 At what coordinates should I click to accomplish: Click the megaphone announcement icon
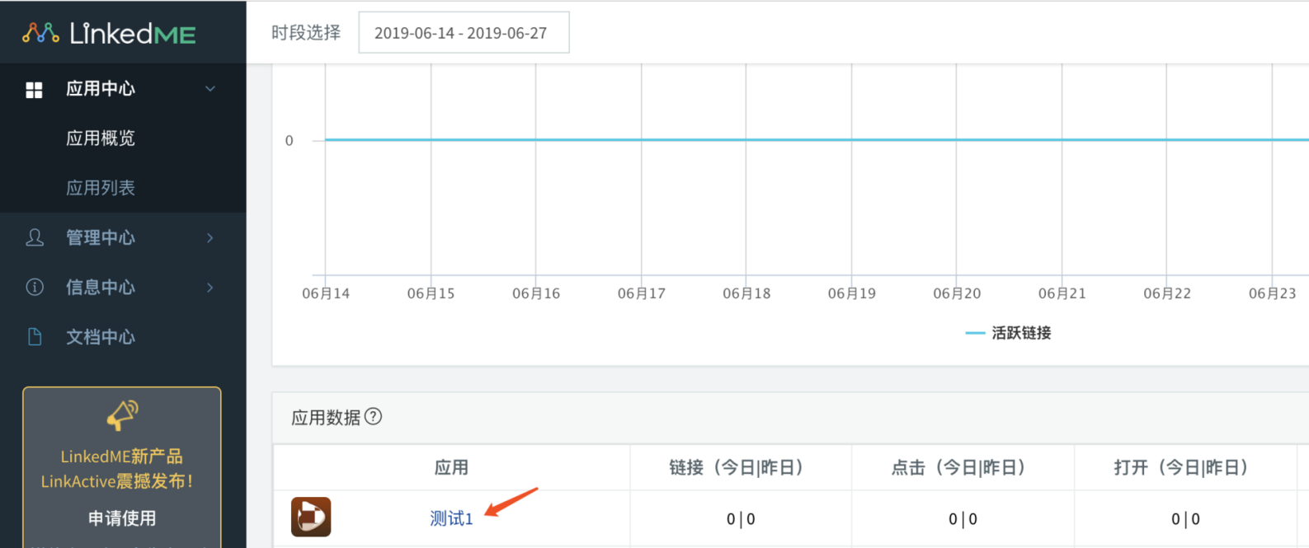(122, 415)
